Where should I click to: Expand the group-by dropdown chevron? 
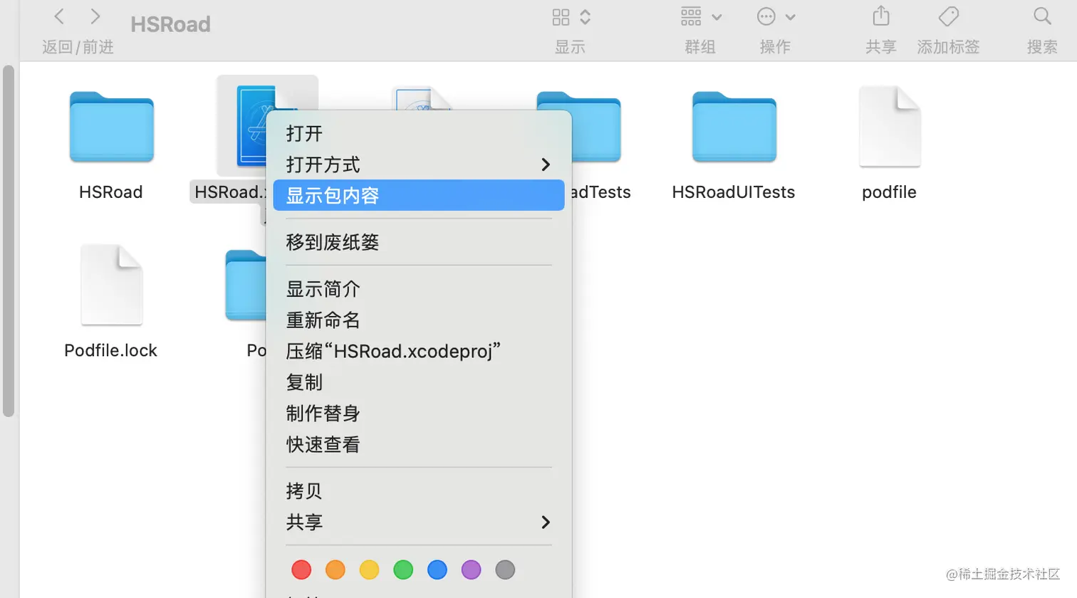click(717, 17)
